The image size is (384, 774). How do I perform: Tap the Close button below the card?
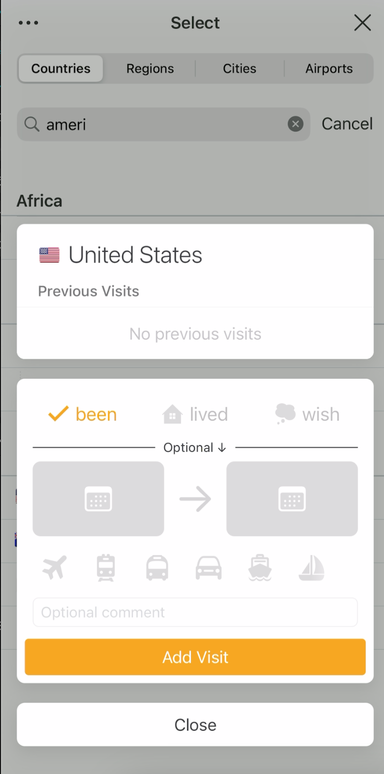[x=195, y=725]
